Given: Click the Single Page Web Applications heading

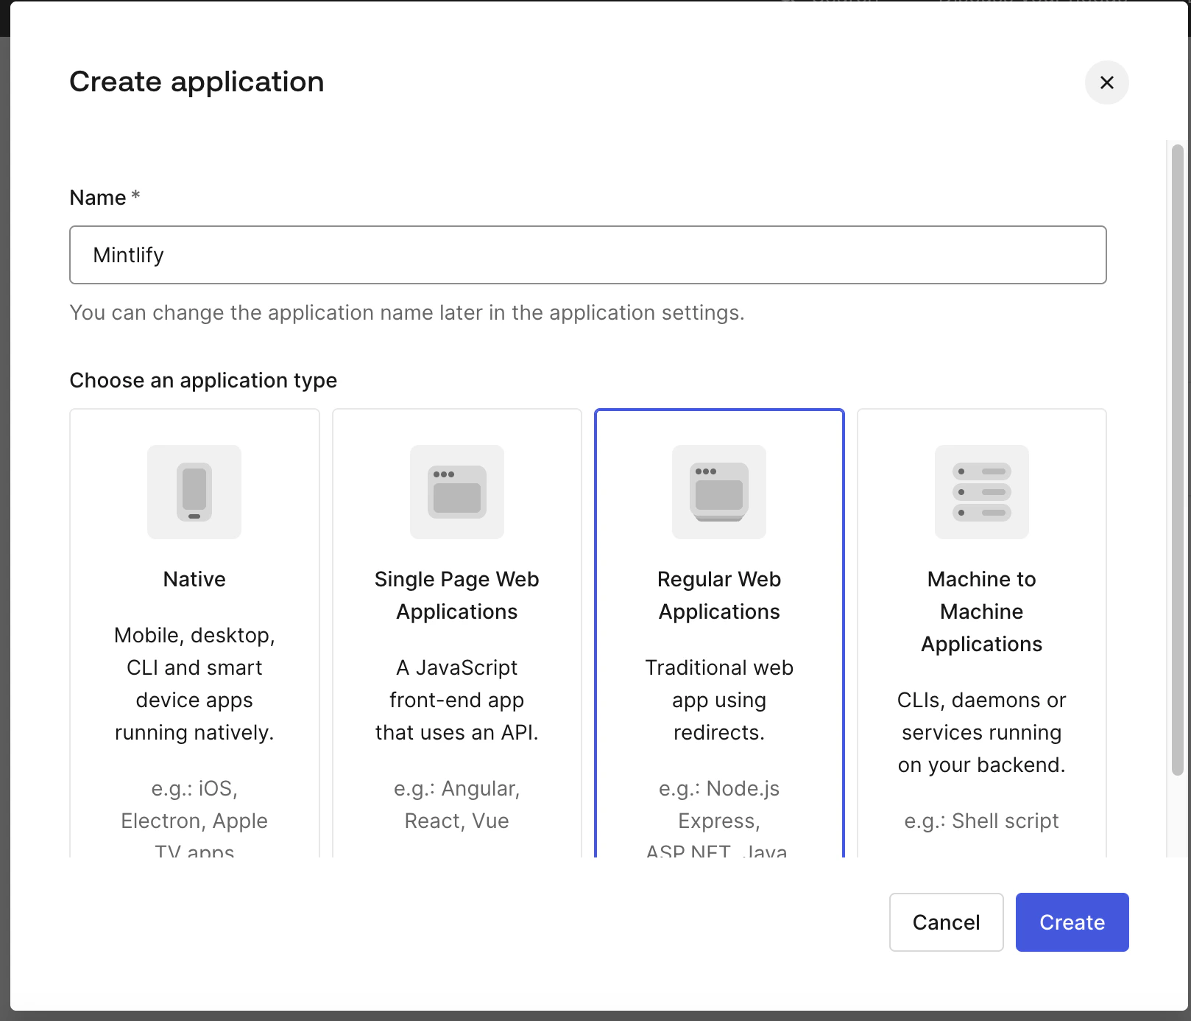Looking at the screenshot, I should click(456, 594).
